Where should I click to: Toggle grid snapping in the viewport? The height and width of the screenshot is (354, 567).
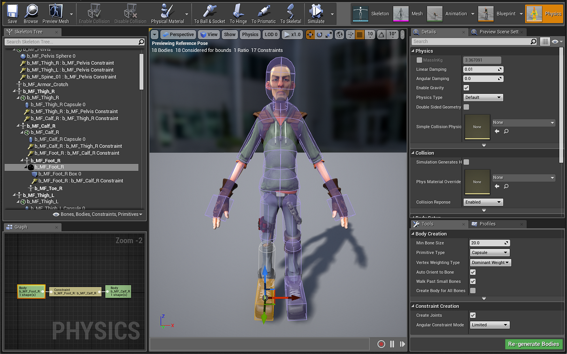pos(360,34)
